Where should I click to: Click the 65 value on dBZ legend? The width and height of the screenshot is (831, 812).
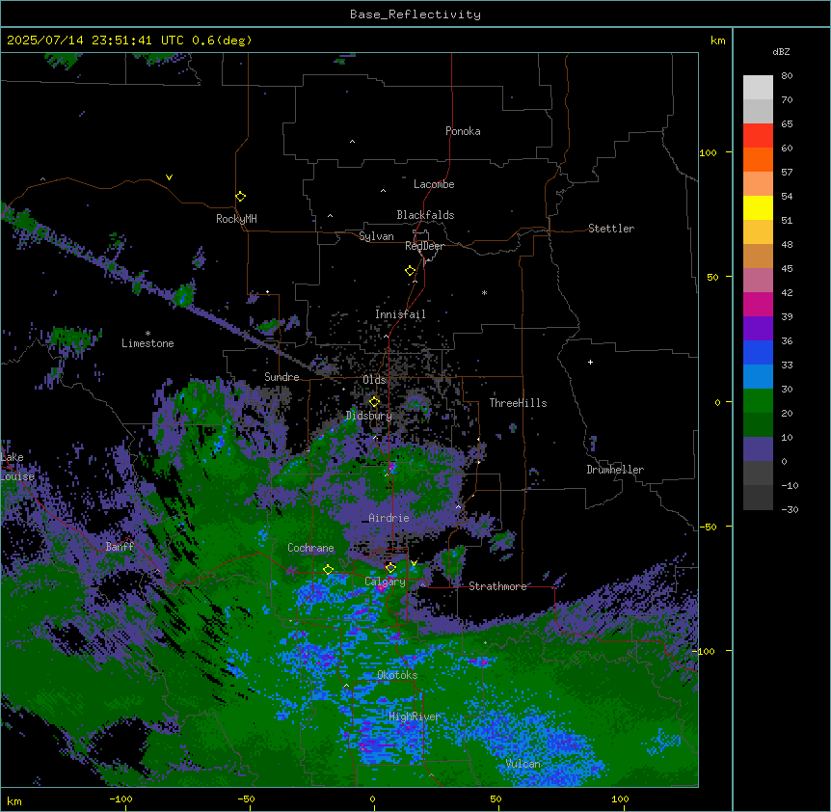[x=787, y=124]
